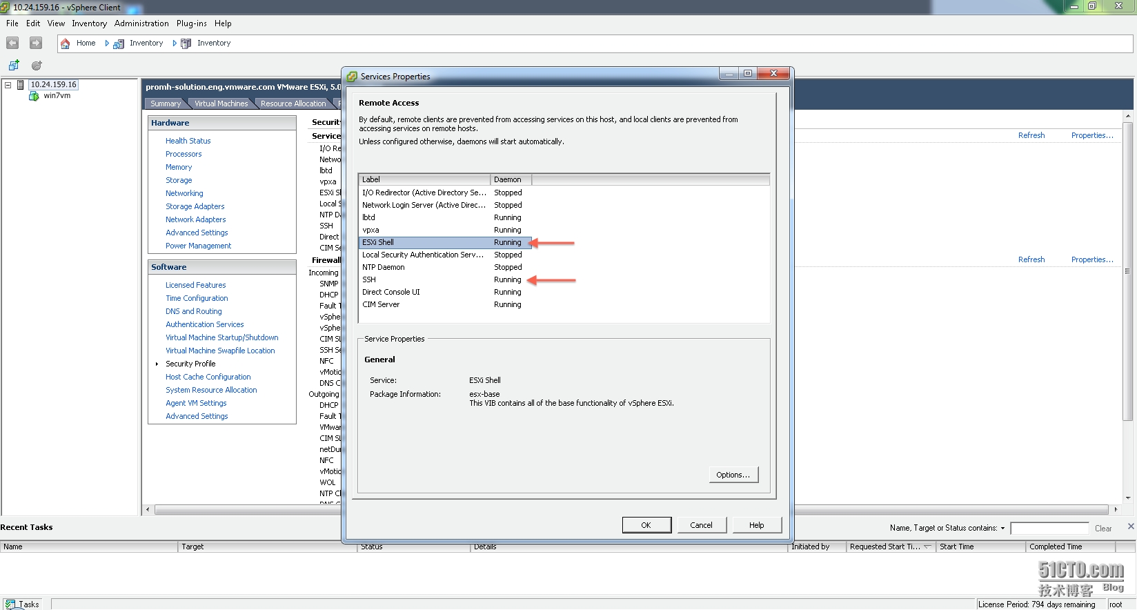
Task: Click the lower Refresh link for firewall
Action: [1031, 259]
